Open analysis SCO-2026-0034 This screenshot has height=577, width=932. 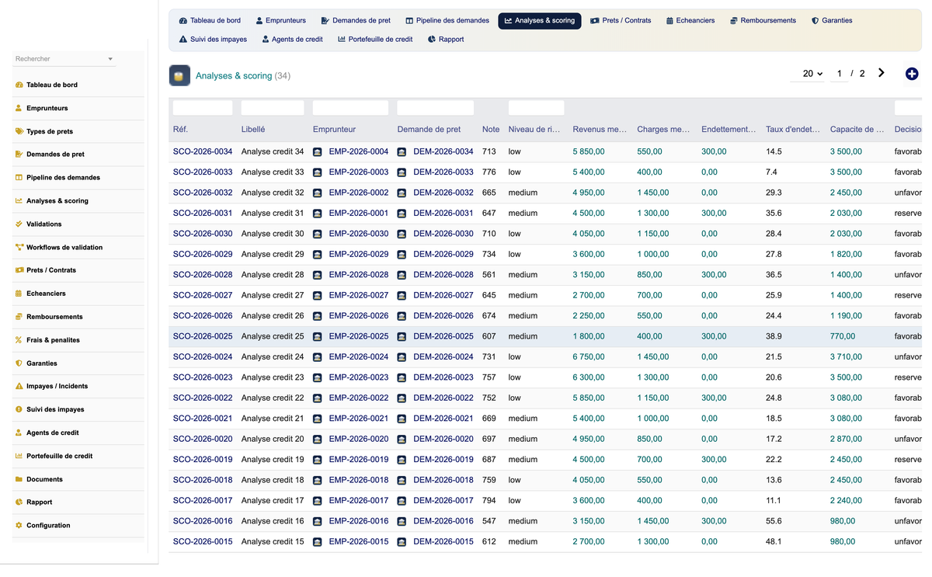pos(203,151)
